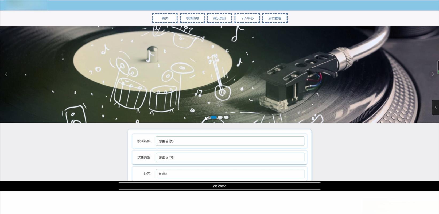Select the 地区 input field

tap(230, 174)
